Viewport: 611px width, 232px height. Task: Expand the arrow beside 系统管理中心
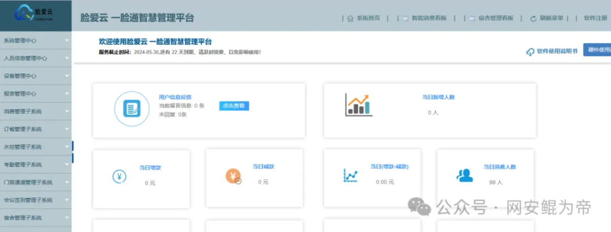coord(67,40)
